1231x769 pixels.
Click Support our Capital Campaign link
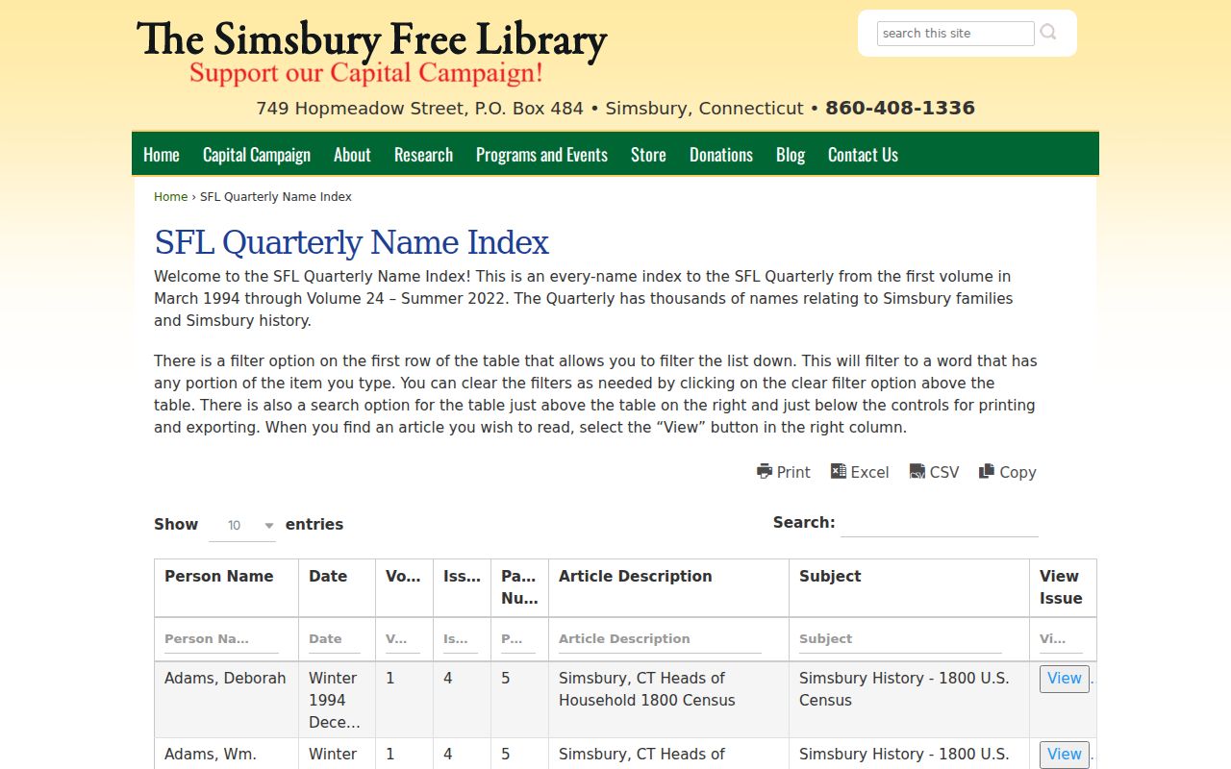(x=366, y=73)
